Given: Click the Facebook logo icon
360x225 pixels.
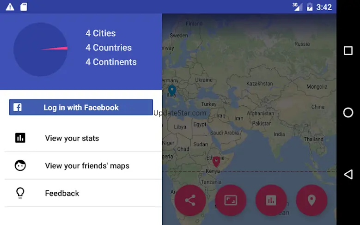Looking at the screenshot, I should pyautogui.click(x=18, y=107).
